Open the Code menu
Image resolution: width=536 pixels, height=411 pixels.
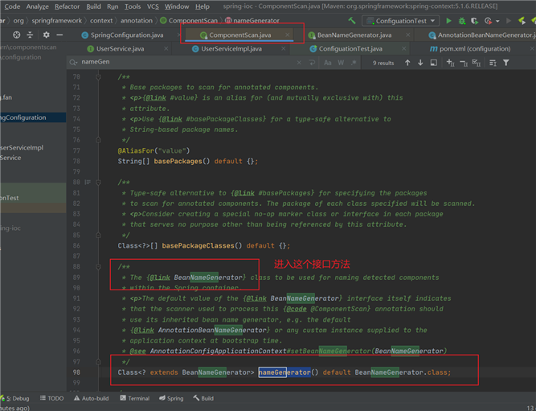pos(12,6)
